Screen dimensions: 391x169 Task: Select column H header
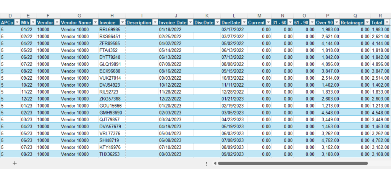[112, 16]
